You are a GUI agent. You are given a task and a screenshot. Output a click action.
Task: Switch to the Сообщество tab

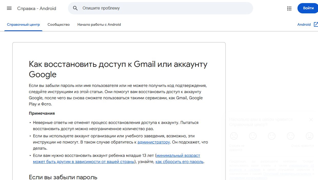(x=58, y=25)
